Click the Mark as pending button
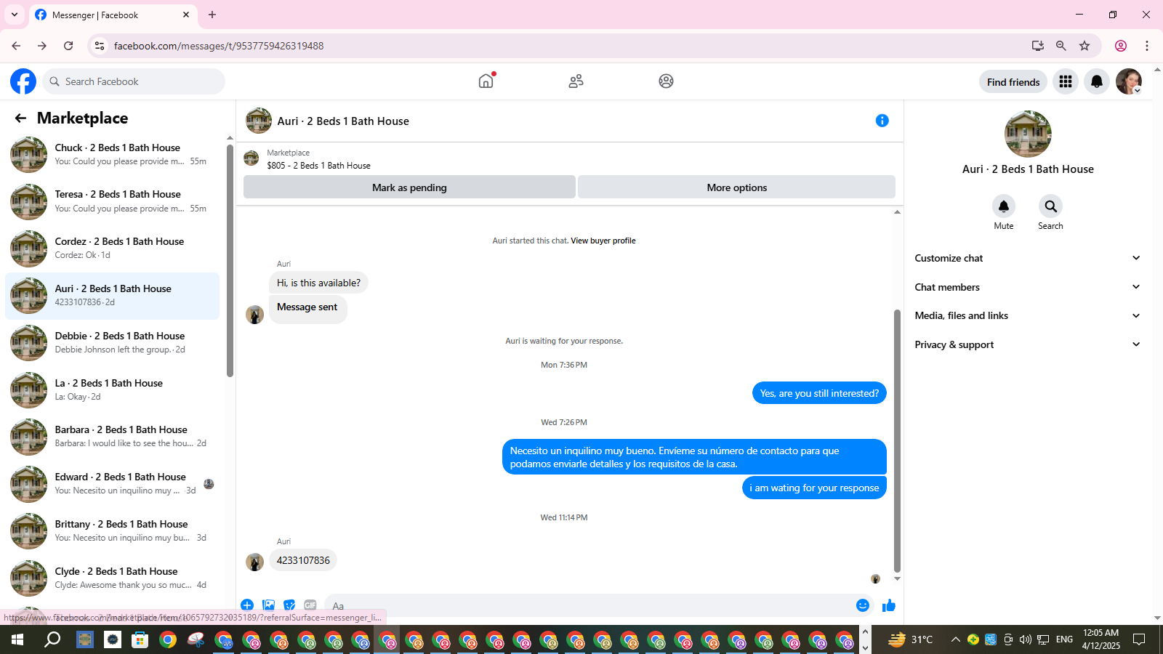Viewport: 1163px width, 654px height. [409, 187]
